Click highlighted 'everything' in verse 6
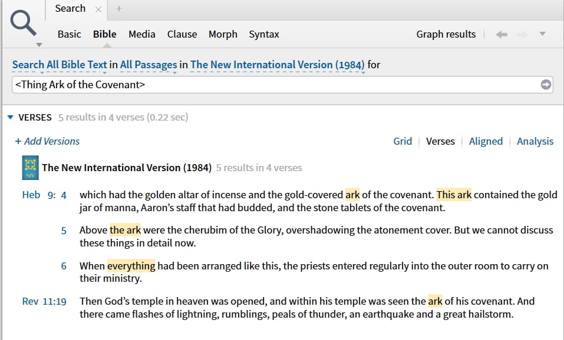 point(131,266)
